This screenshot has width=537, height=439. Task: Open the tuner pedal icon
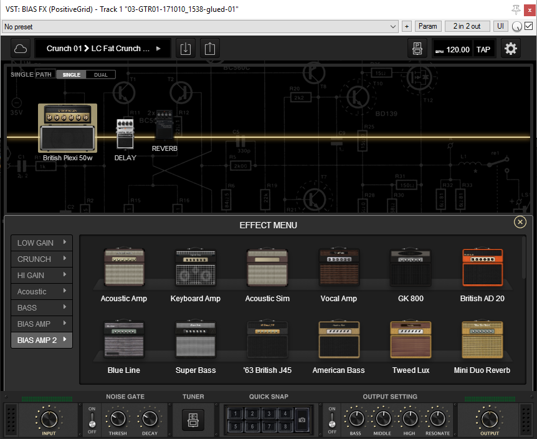pyautogui.click(x=193, y=419)
